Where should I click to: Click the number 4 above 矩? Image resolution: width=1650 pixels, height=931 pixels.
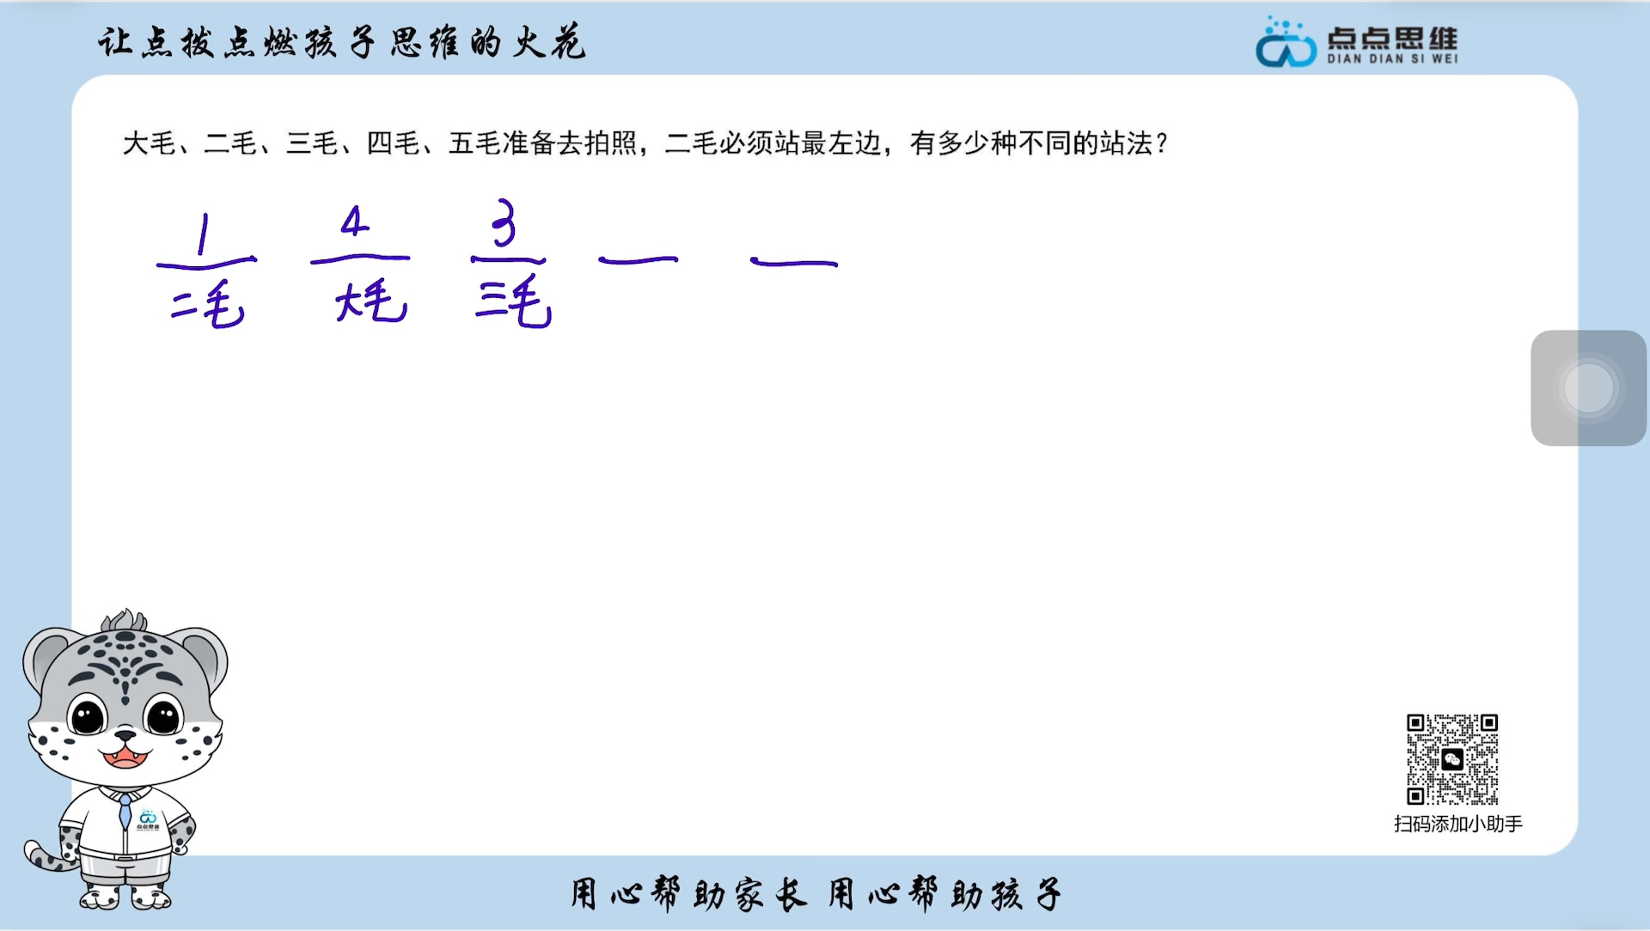(348, 219)
